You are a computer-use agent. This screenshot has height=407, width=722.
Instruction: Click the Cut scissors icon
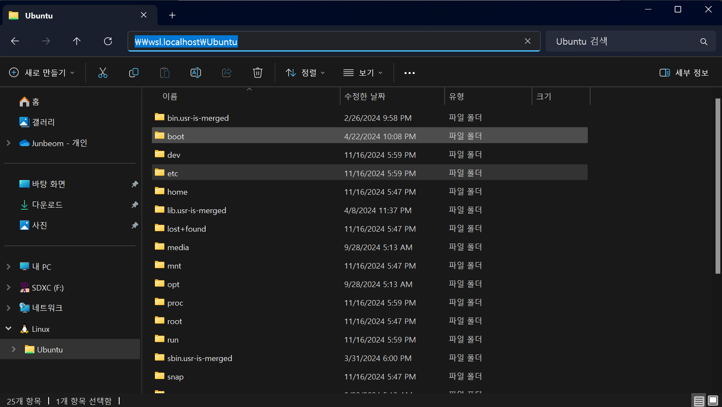102,73
